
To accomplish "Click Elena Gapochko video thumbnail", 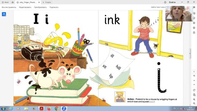I will [179, 14].
